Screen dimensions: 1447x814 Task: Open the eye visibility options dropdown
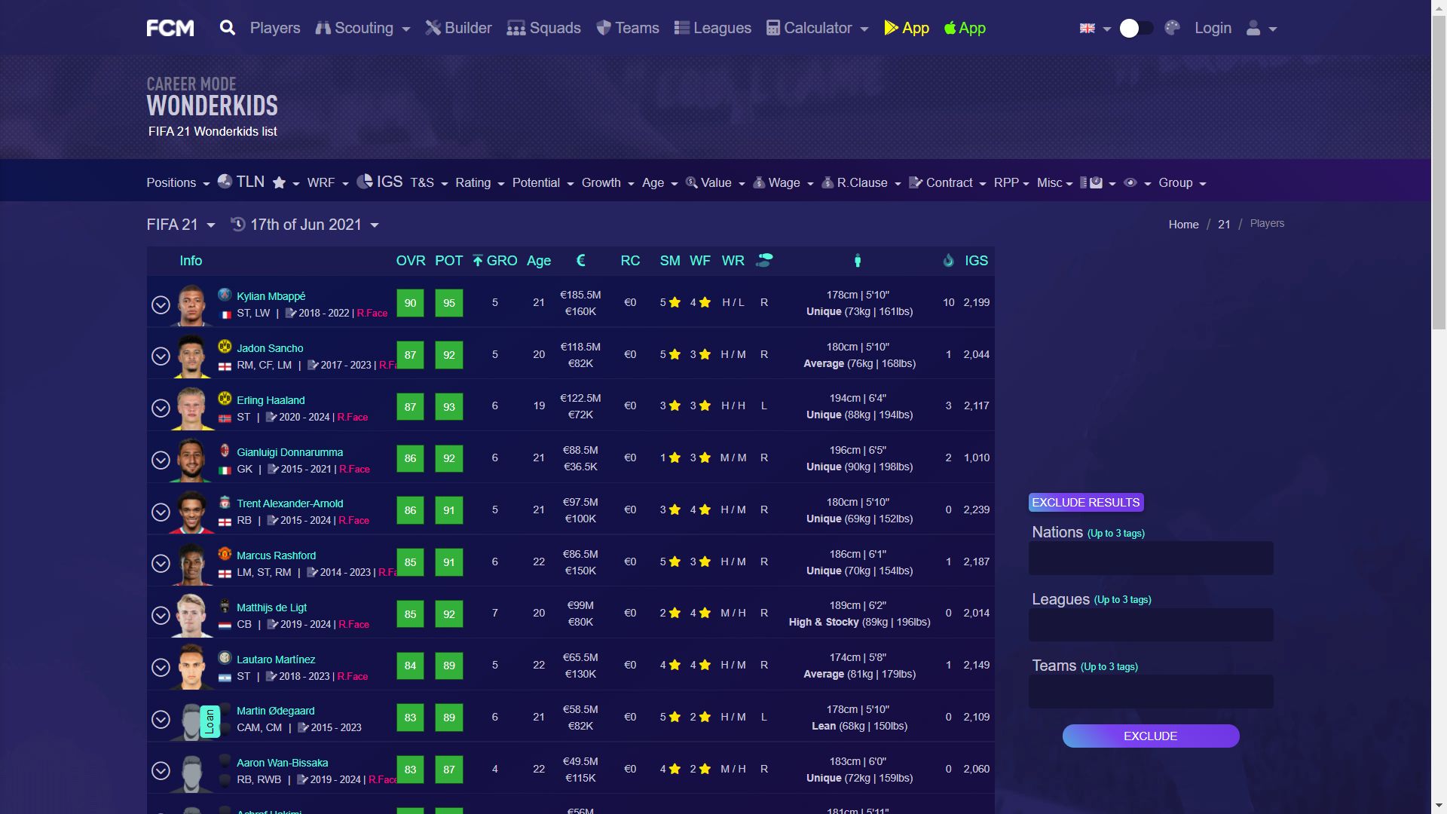click(x=1136, y=182)
